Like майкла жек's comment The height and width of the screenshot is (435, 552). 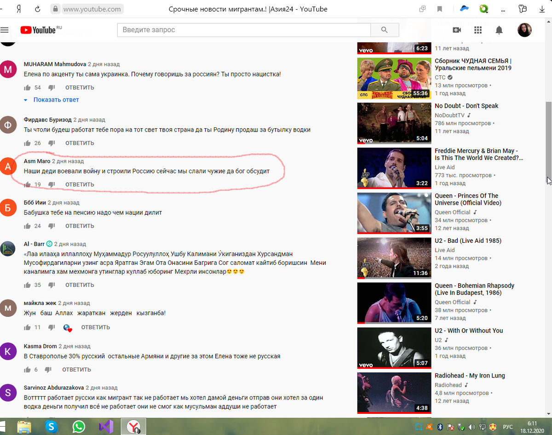pyautogui.click(x=27, y=327)
